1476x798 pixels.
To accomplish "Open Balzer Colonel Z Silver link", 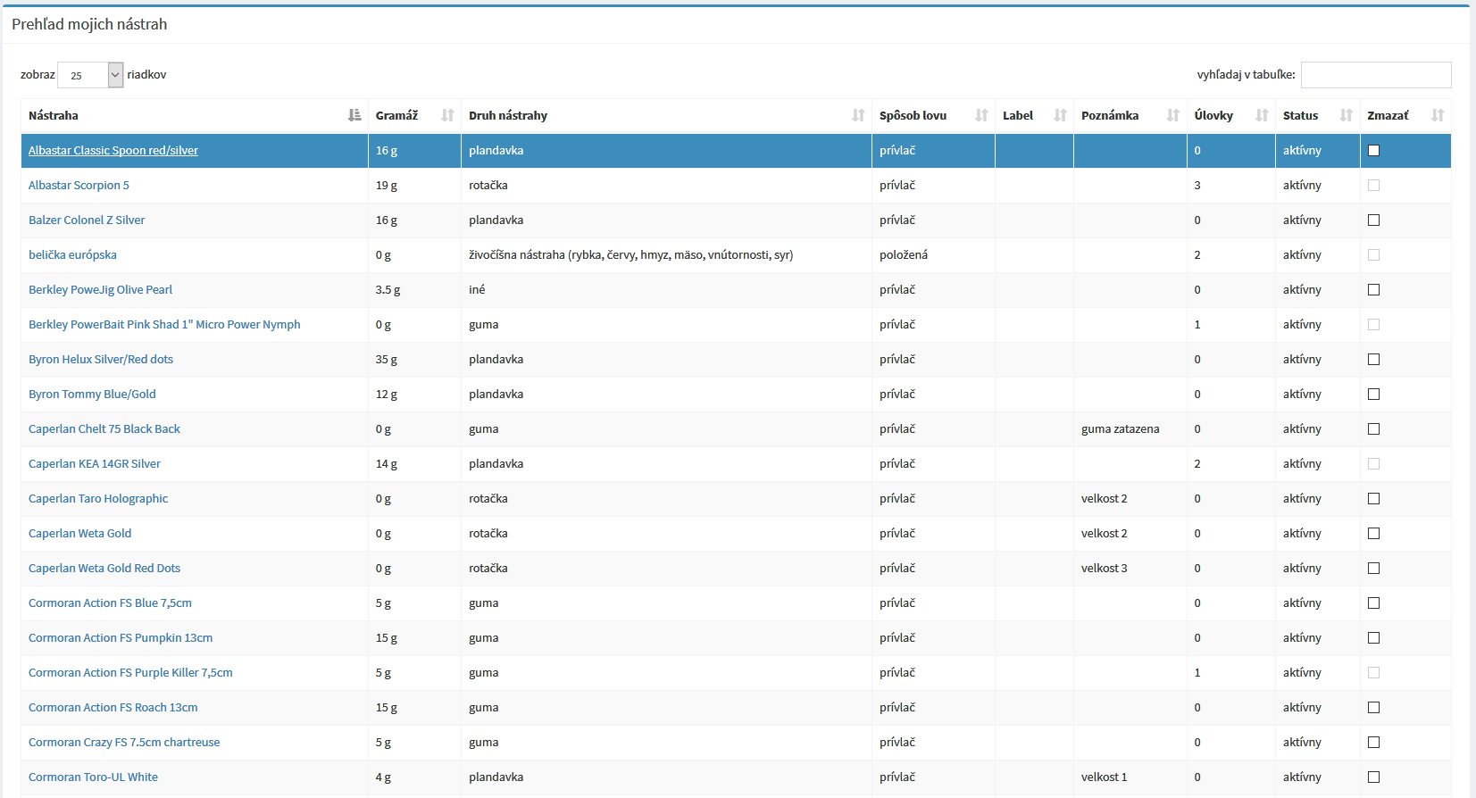I will click(87, 220).
